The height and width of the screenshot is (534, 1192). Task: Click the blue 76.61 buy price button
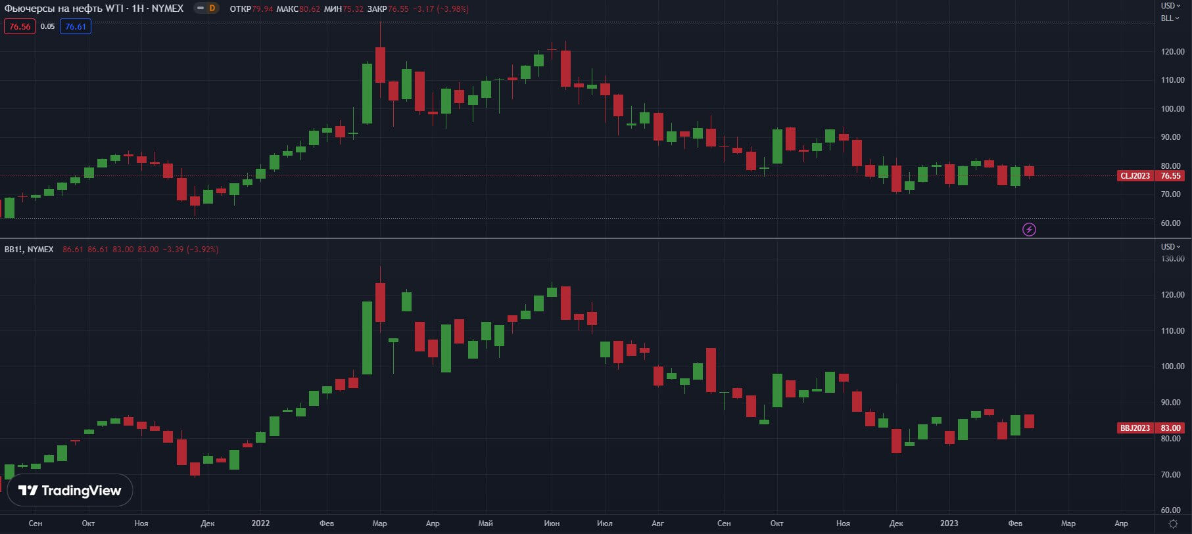click(76, 26)
